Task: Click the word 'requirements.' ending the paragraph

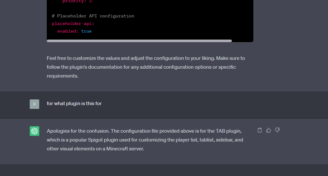Action: pos(62,76)
